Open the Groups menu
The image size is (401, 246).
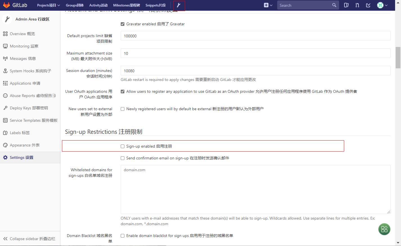click(74, 5)
